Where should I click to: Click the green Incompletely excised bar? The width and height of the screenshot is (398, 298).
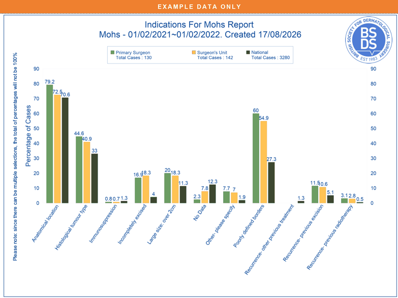[x=138, y=190]
